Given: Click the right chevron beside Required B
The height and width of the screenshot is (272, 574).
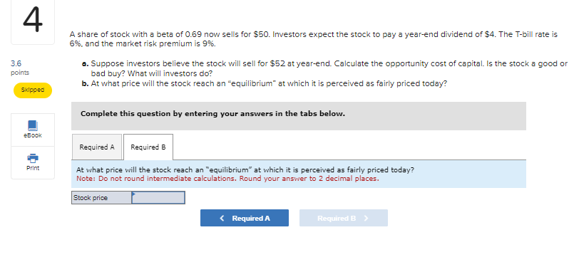Looking at the screenshot, I should pos(366,219).
